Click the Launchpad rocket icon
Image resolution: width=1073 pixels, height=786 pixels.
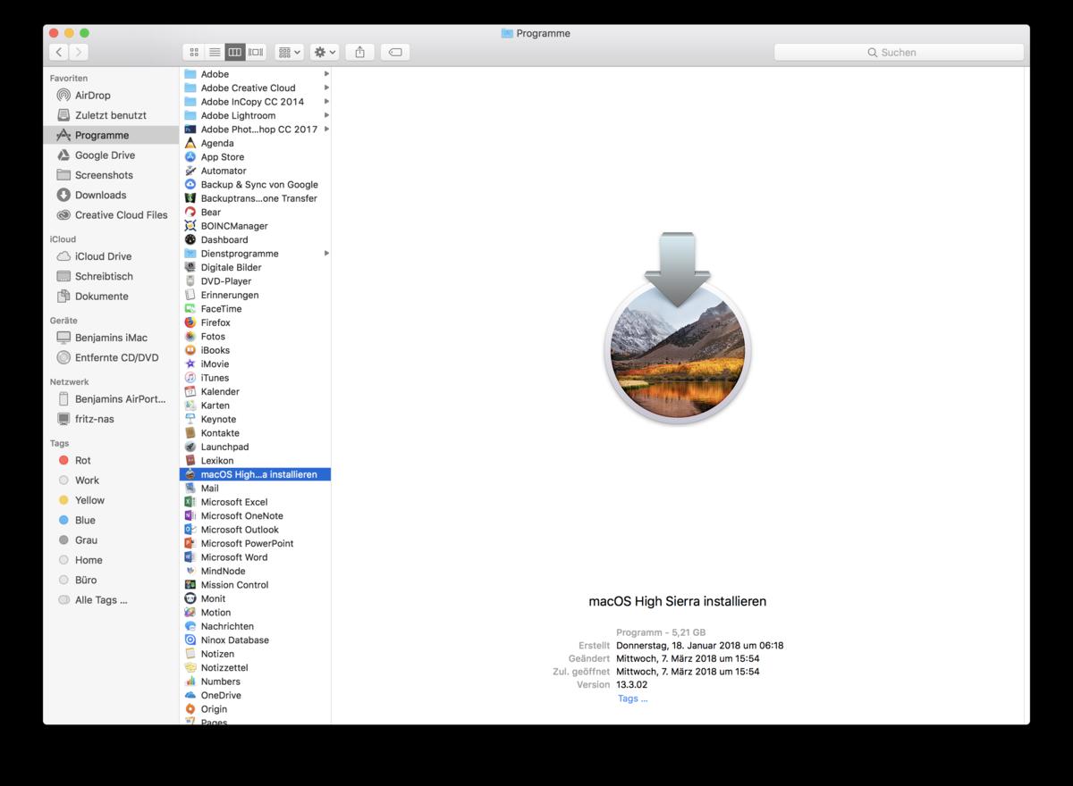coord(190,447)
